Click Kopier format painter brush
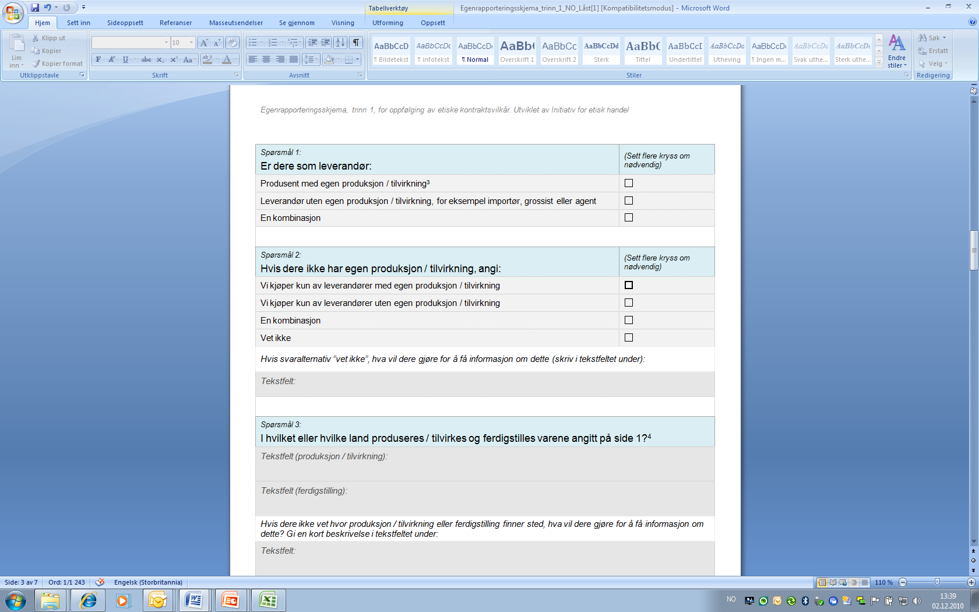 [x=57, y=64]
